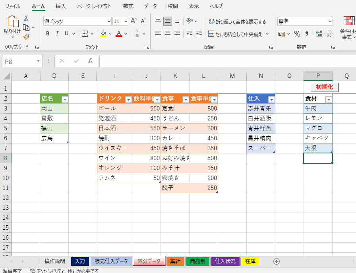Click the 初期化 button
The height and width of the screenshot is (273, 356).
325,87
